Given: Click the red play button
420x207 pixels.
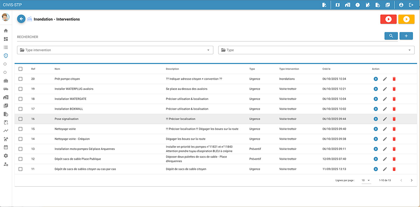Looking at the screenshot, I should coord(388,19).
